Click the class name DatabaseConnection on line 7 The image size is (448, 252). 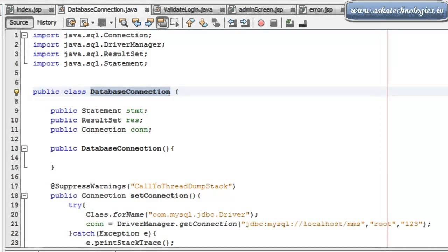[130, 92]
